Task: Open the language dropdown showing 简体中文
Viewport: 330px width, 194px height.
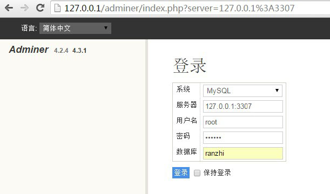Action: coord(75,28)
